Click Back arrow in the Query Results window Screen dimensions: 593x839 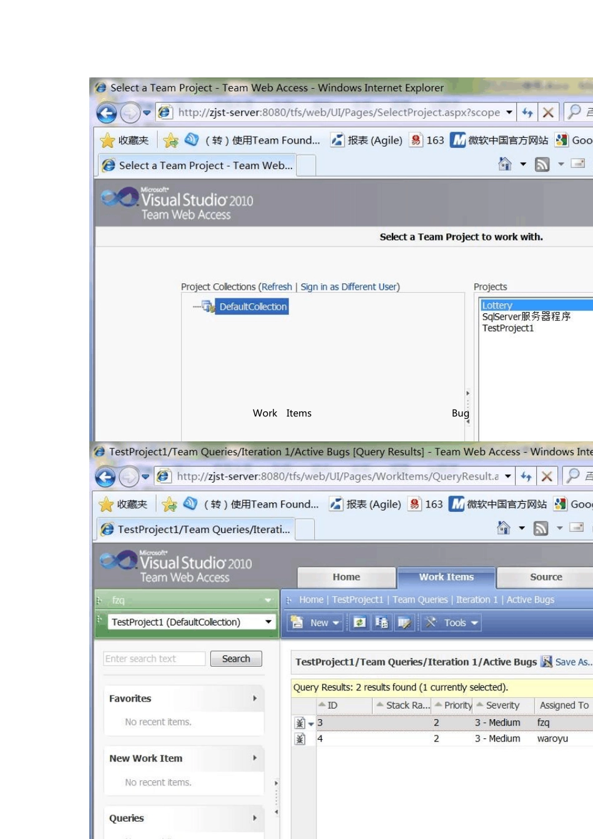point(105,477)
